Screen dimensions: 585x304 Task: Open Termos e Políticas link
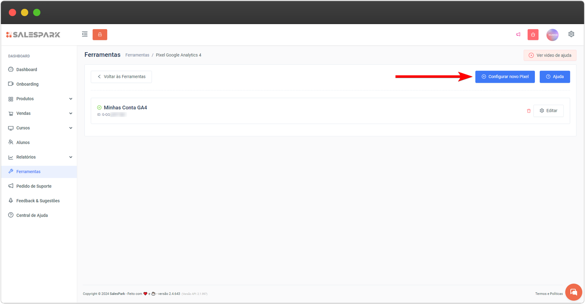[x=549, y=294]
